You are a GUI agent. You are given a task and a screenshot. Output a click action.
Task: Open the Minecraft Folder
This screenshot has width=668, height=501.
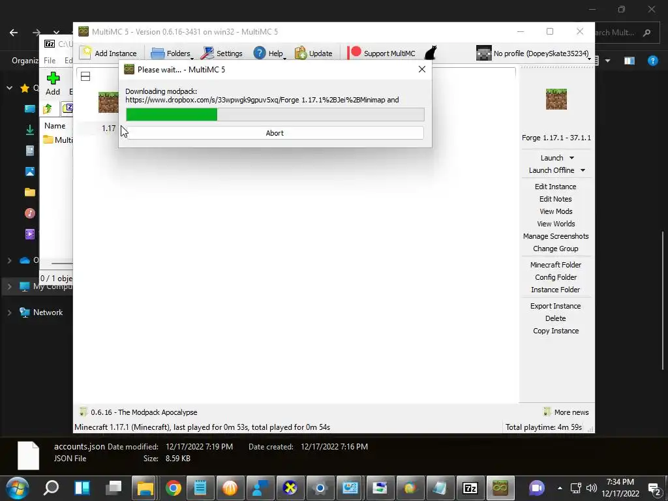[x=556, y=265]
